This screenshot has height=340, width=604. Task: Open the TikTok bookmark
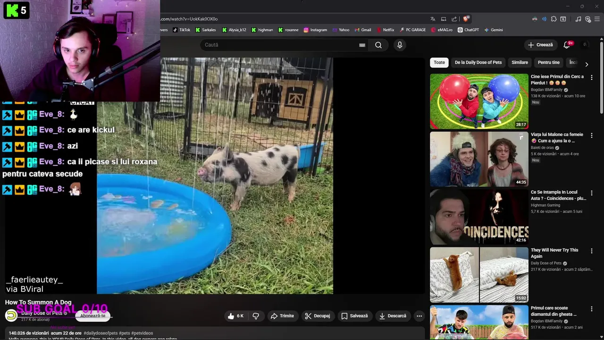pos(181,30)
